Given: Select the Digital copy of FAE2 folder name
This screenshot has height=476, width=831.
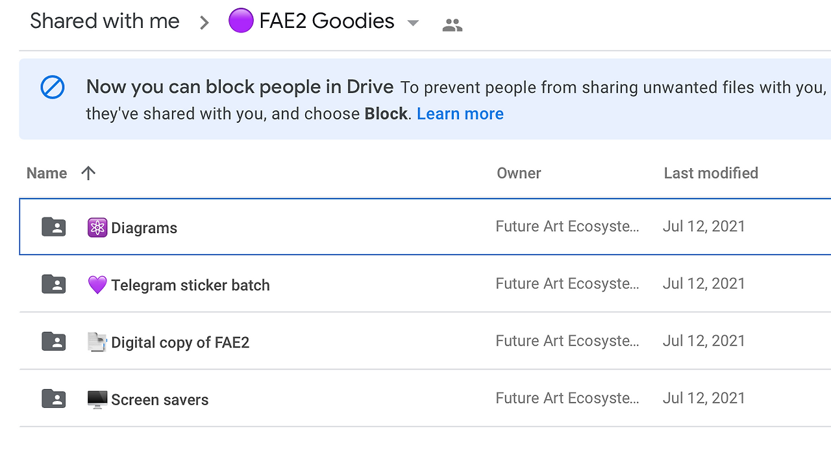Looking at the screenshot, I should [180, 342].
